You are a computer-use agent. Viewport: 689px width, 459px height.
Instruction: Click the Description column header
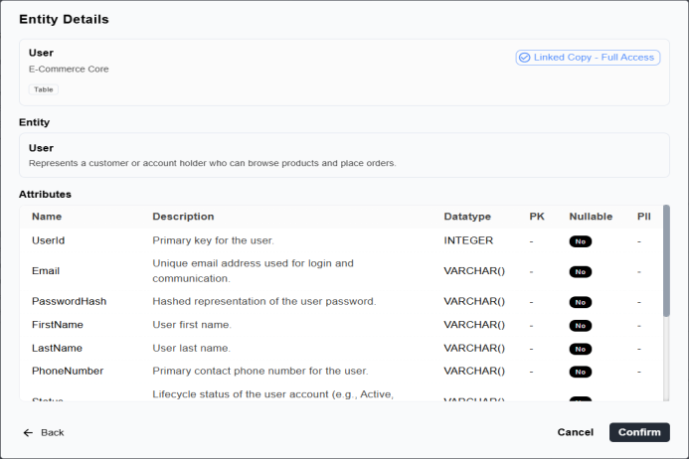click(183, 217)
